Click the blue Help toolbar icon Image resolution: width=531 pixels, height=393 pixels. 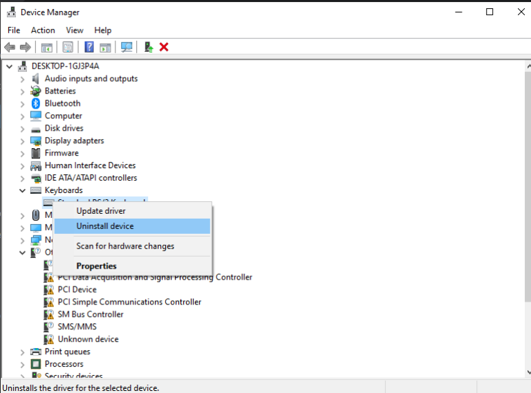[89, 47]
